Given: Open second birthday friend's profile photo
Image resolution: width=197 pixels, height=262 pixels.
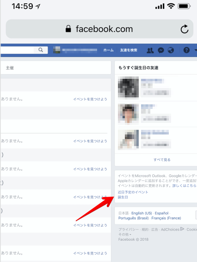Looking at the screenshot, I should pos(129,114).
